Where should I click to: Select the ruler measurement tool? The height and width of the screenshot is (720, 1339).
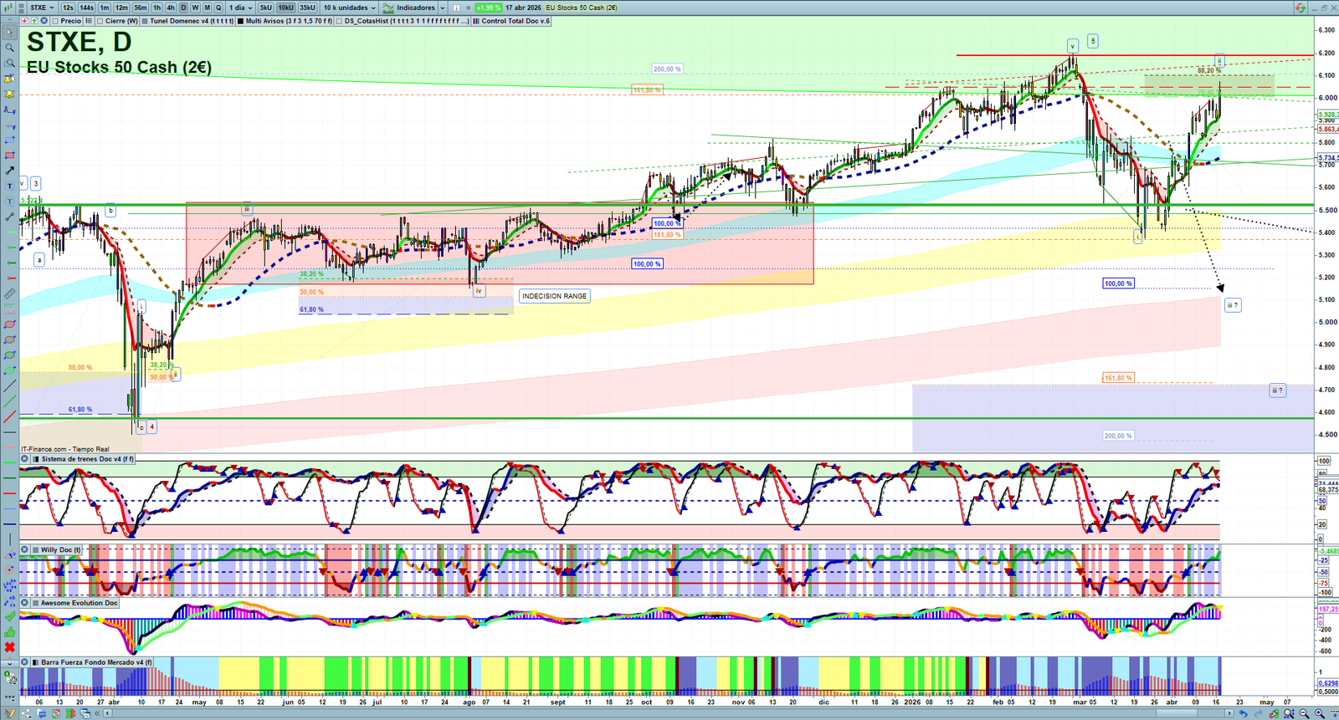click(x=10, y=294)
